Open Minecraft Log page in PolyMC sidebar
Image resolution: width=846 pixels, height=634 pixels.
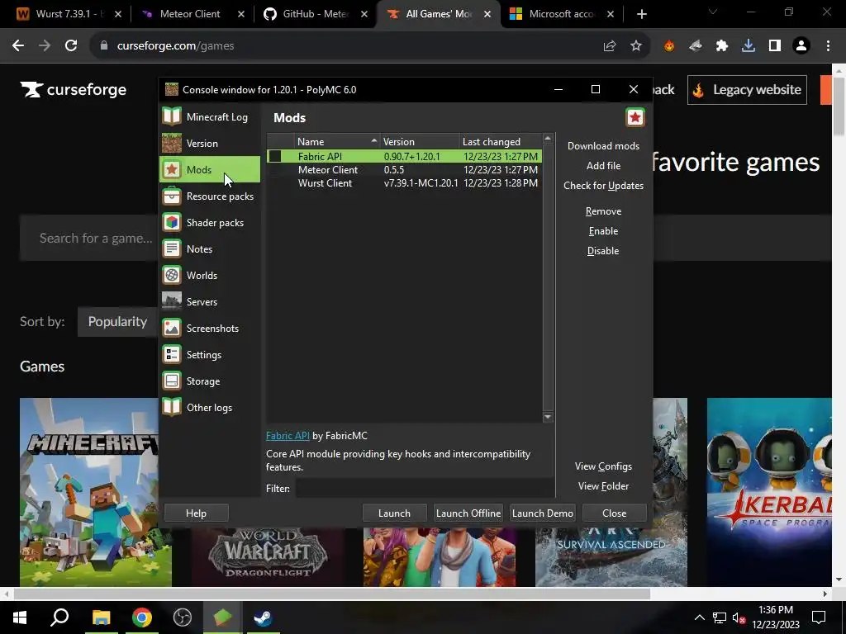click(209, 117)
